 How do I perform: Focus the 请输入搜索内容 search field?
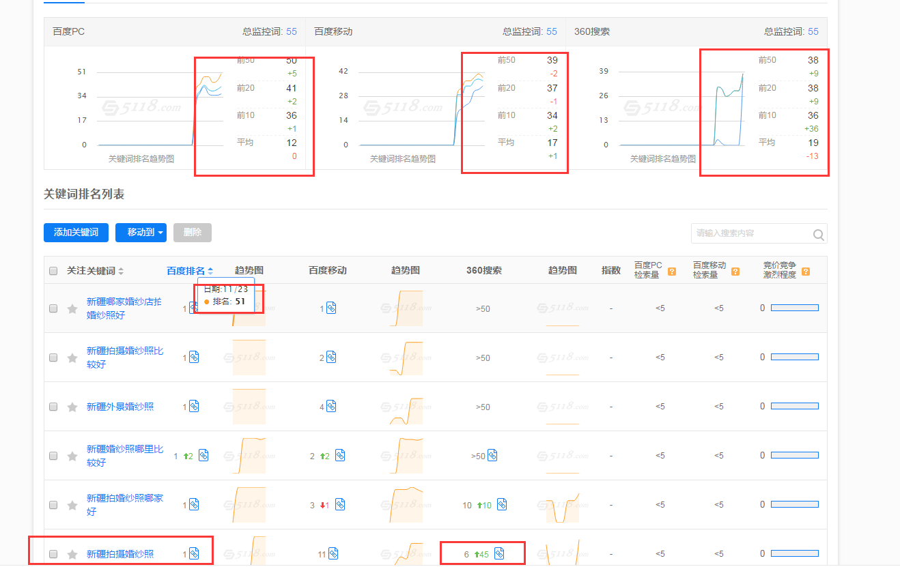750,233
